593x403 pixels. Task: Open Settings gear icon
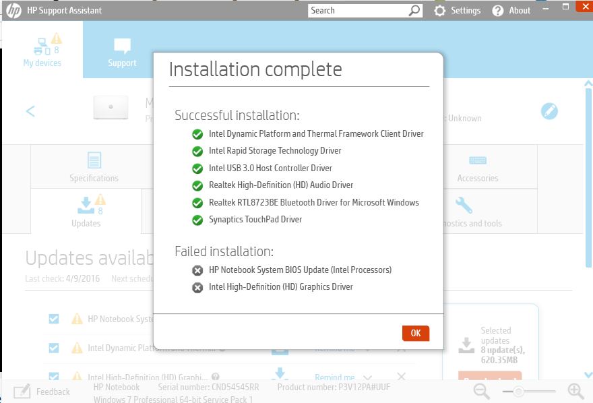[439, 11]
